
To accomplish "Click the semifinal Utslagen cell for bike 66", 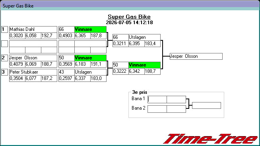I will click(144, 37).
